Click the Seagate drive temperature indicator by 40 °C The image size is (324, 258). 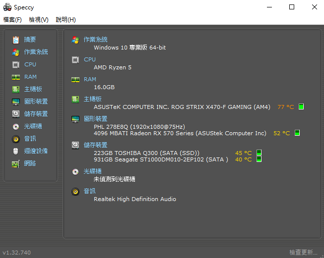pos(259,159)
